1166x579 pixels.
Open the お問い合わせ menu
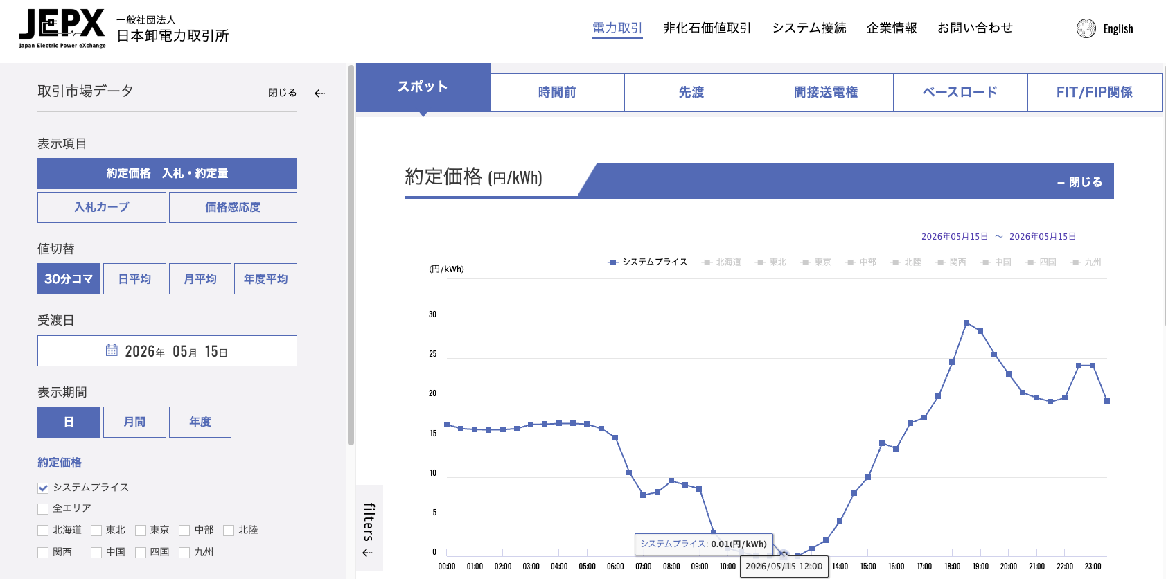pos(975,28)
